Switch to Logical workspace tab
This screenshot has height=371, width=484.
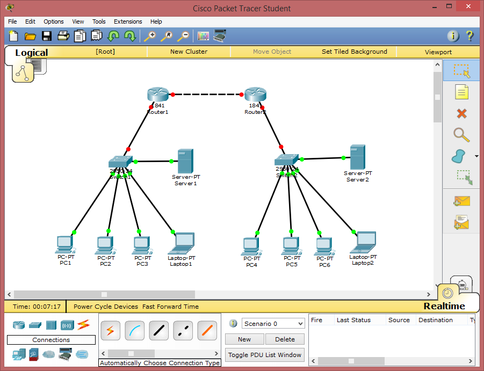click(x=32, y=53)
